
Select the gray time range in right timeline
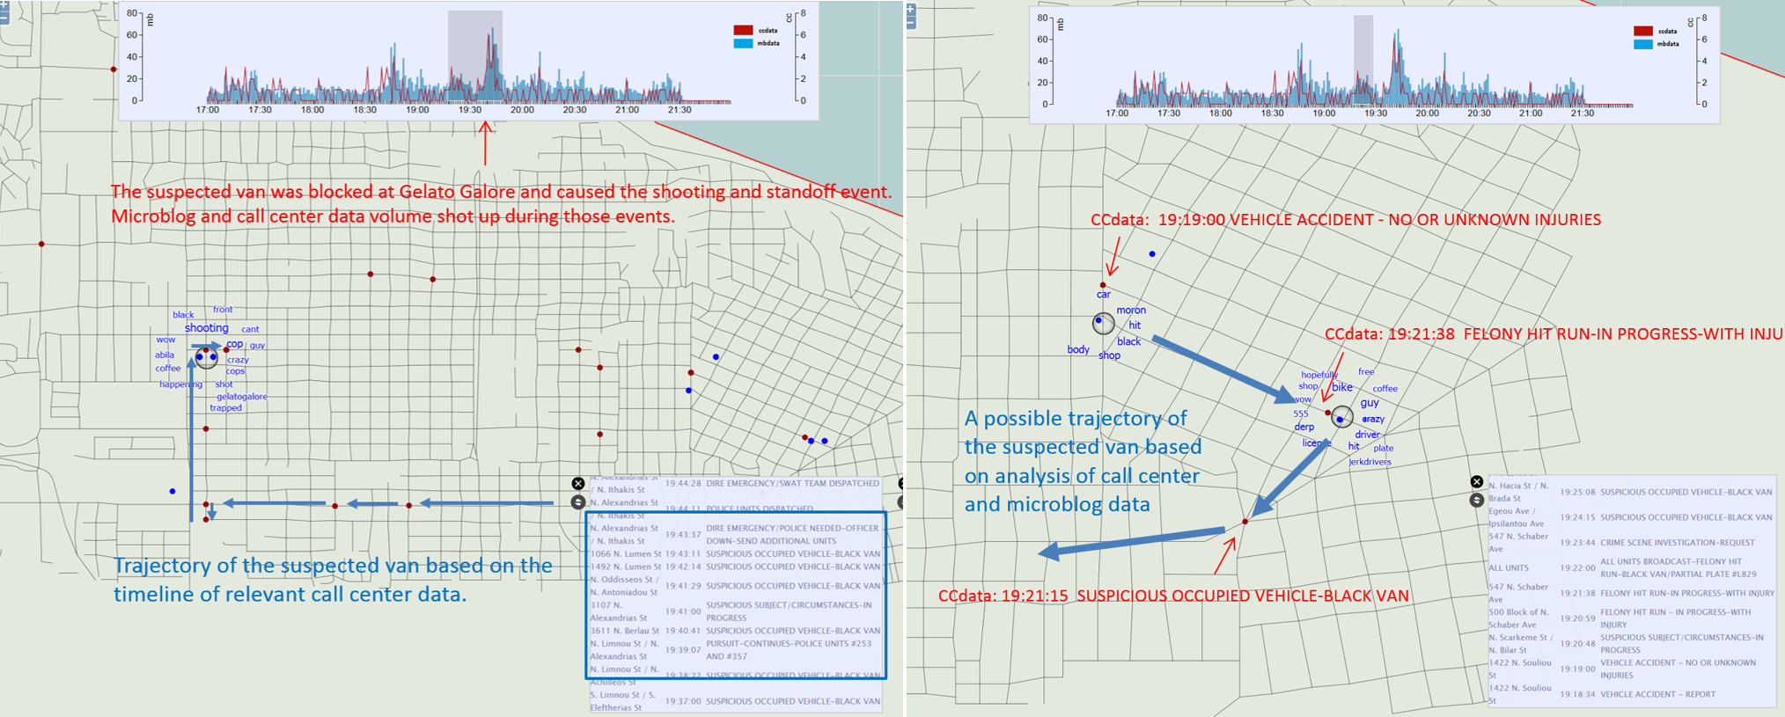coord(1363,60)
